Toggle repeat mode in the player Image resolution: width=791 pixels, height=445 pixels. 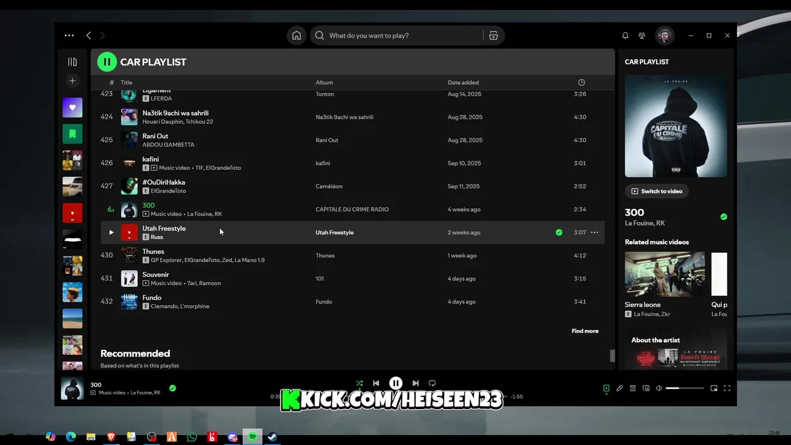pos(433,383)
